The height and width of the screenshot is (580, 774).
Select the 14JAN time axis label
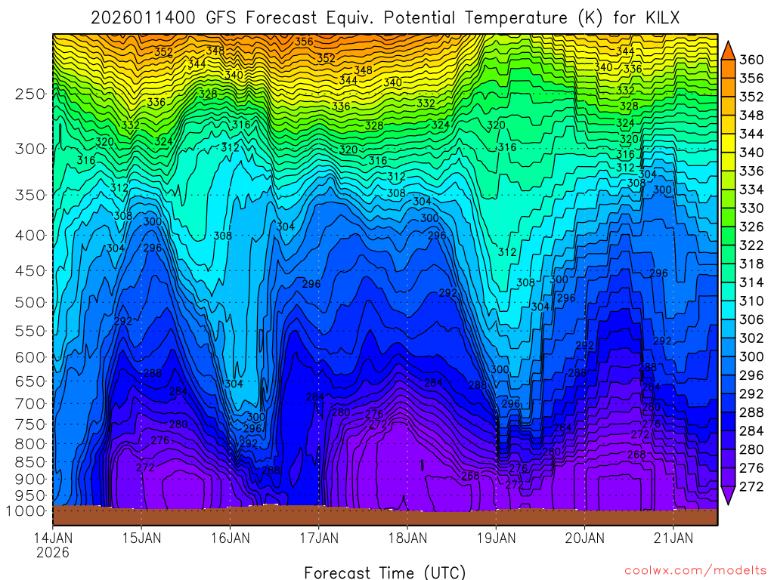[53, 538]
